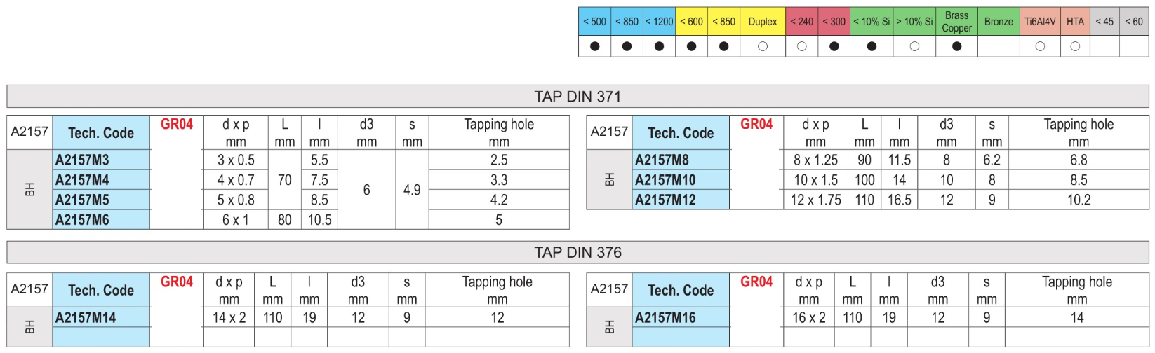Select the A2157M14 tech code
The height and width of the screenshot is (353, 1155).
(x=86, y=317)
